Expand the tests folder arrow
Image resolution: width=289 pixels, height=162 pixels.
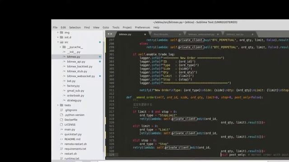tap(58, 105)
